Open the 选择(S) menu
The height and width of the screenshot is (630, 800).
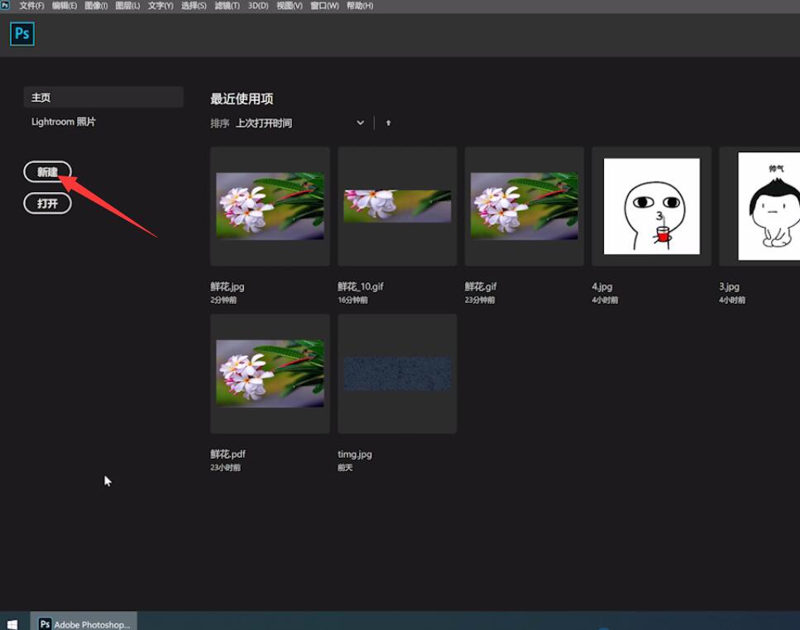[194, 6]
